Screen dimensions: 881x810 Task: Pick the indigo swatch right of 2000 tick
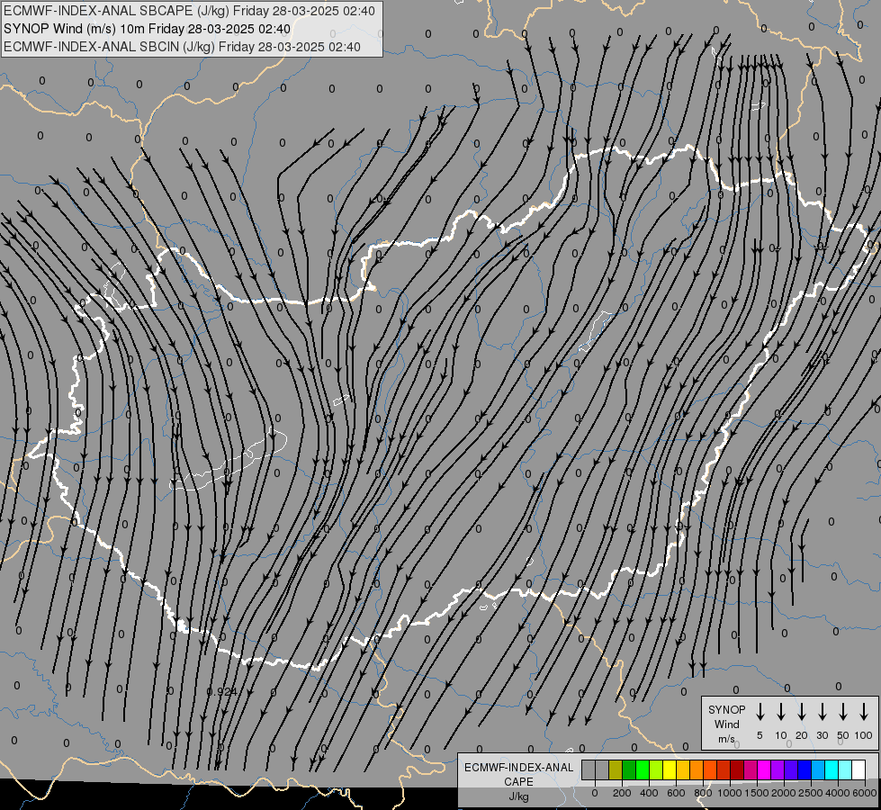792,769
